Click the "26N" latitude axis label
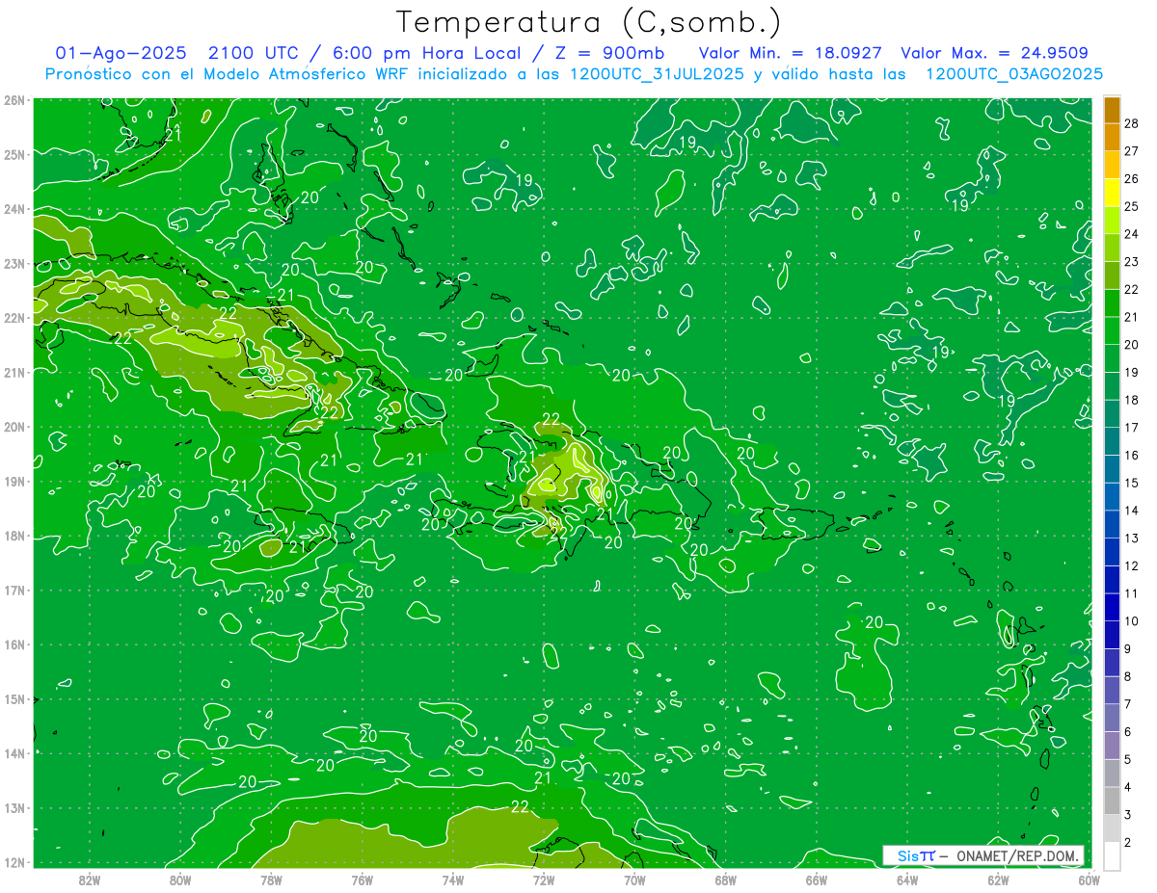This screenshot has height=893, width=1157. pyautogui.click(x=14, y=100)
